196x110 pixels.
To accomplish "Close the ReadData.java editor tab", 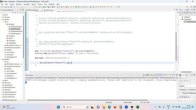I will [55, 10].
